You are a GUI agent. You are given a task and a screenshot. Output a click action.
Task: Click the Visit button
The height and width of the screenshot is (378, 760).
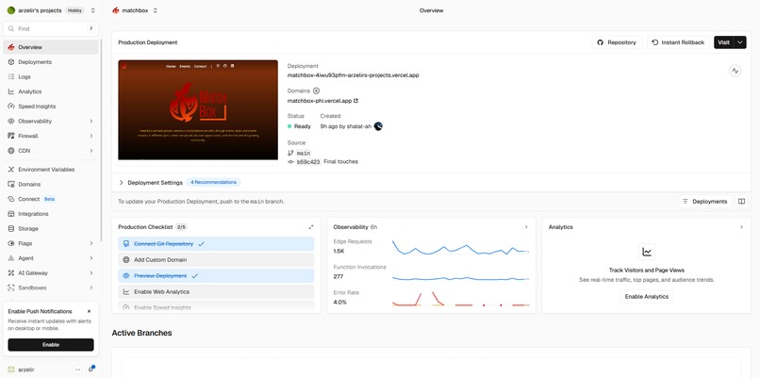(x=723, y=42)
